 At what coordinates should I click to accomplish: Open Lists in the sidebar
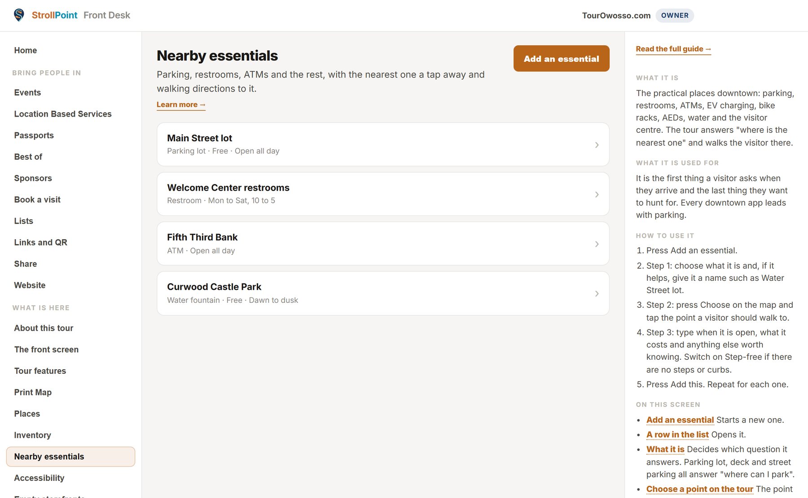70,221
